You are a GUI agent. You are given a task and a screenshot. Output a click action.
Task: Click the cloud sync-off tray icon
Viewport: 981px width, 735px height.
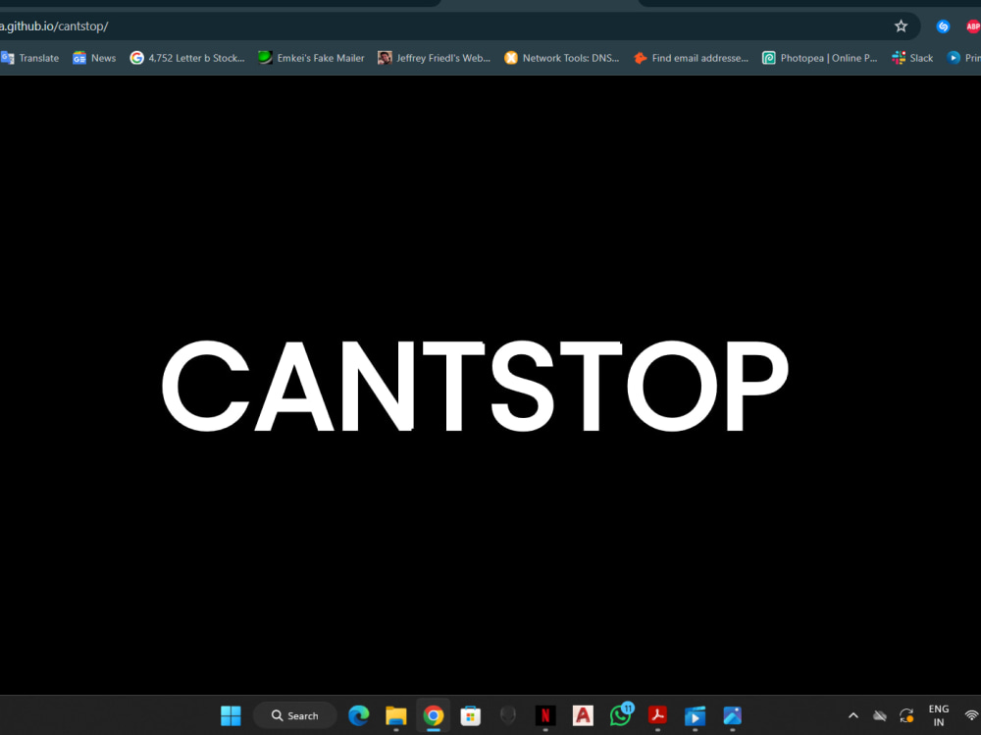pos(880,715)
